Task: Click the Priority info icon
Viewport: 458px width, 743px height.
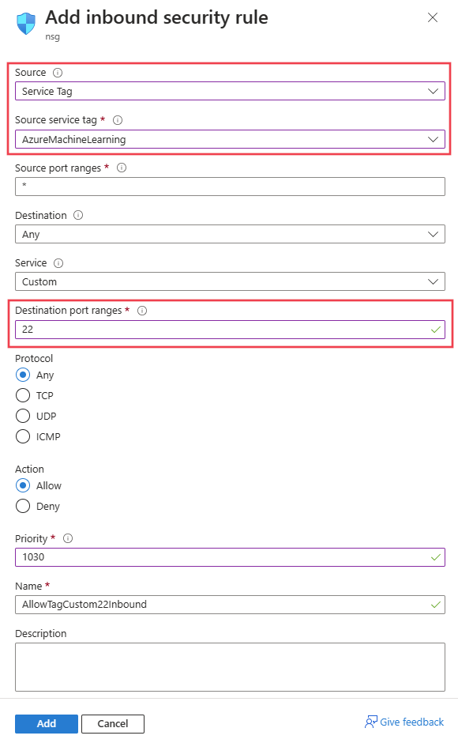Action: point(68,538)
